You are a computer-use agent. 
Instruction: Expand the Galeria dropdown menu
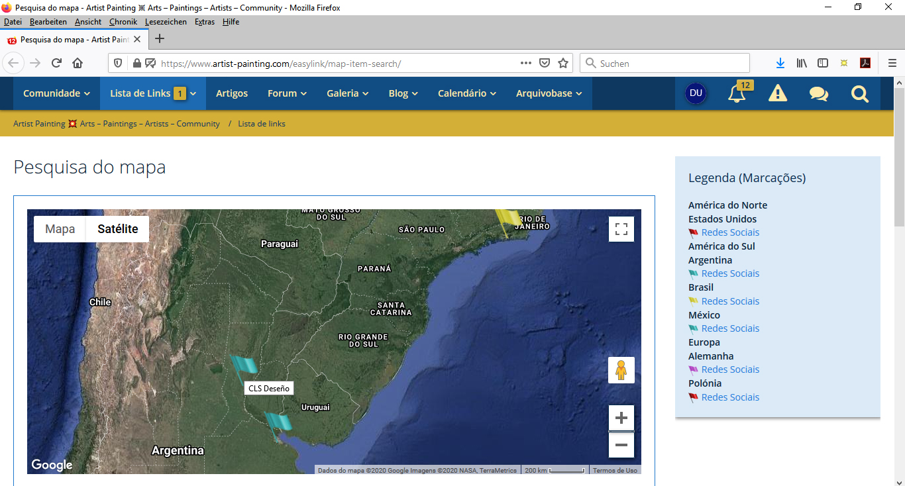click(347, 93)
